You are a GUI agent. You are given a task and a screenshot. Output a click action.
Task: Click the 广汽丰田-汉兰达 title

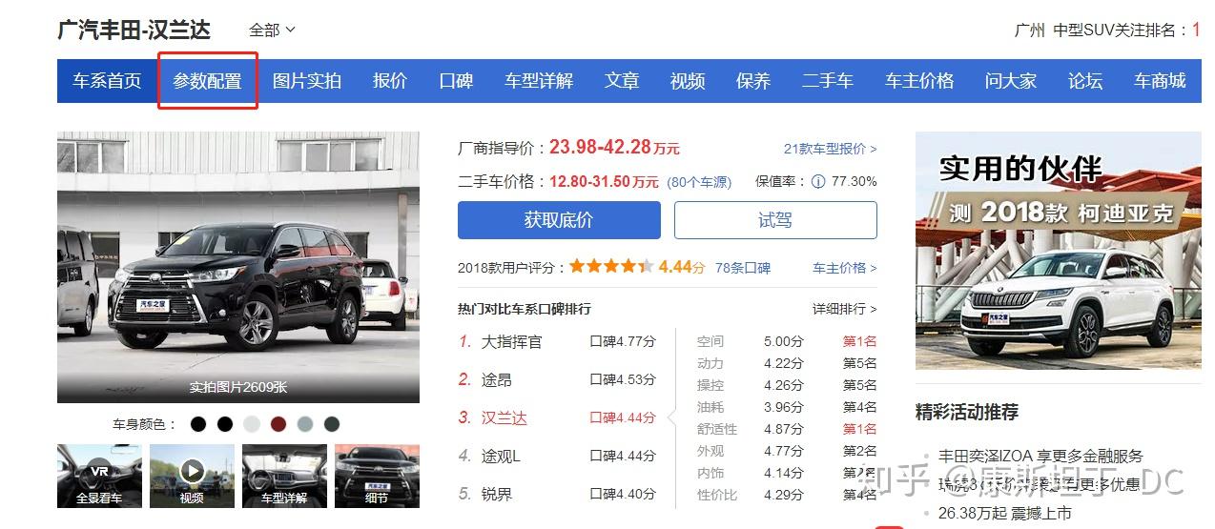click(x=134, y=30)
